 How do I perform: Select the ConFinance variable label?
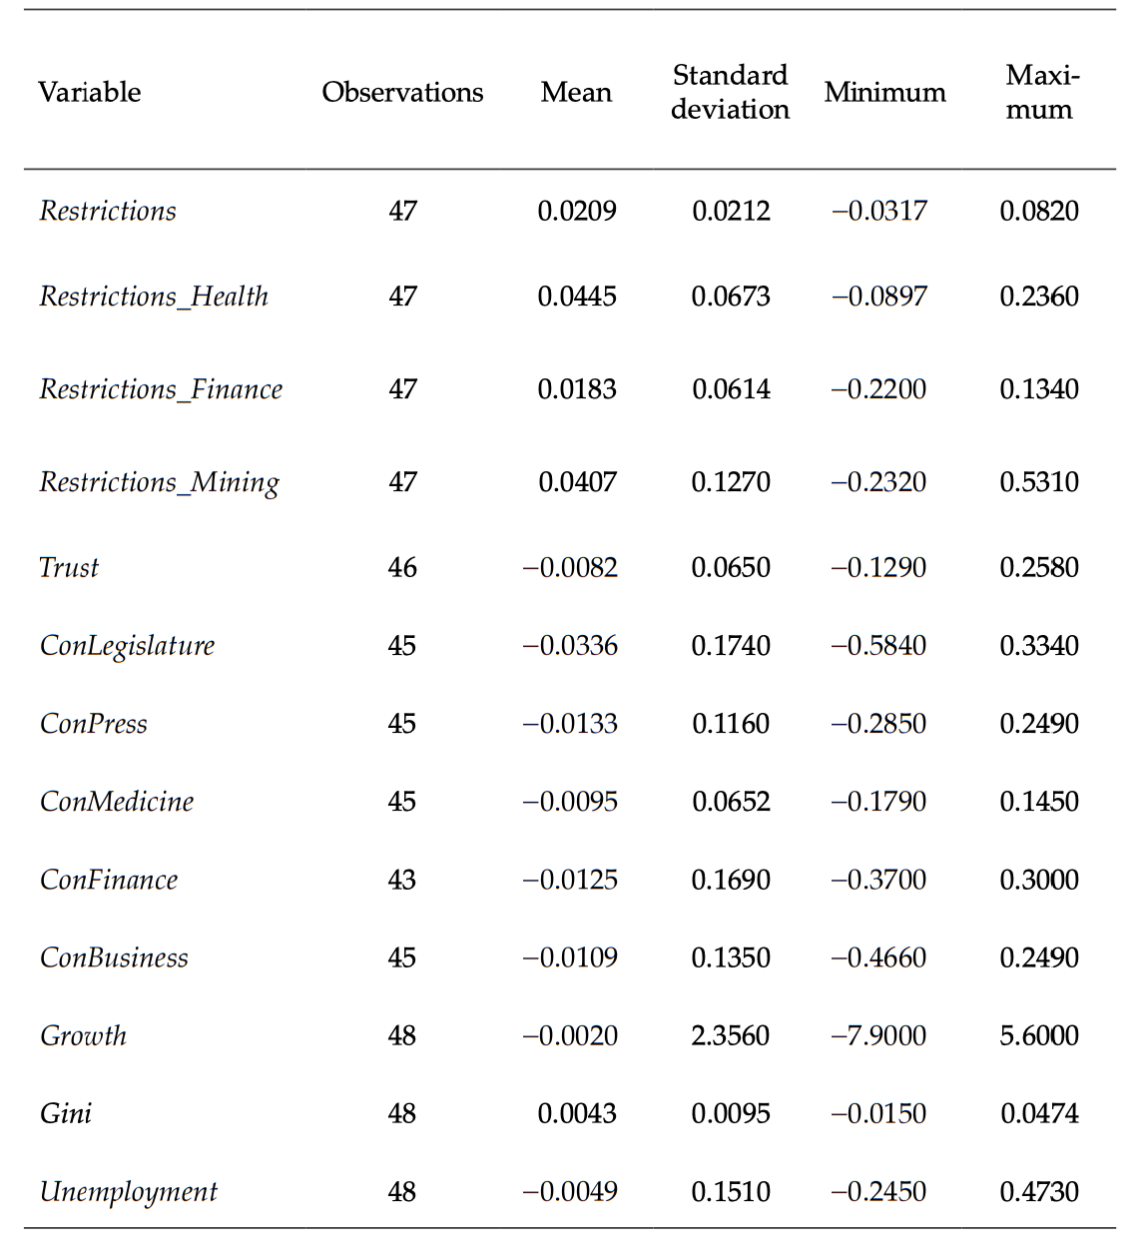tap(109, 880)
